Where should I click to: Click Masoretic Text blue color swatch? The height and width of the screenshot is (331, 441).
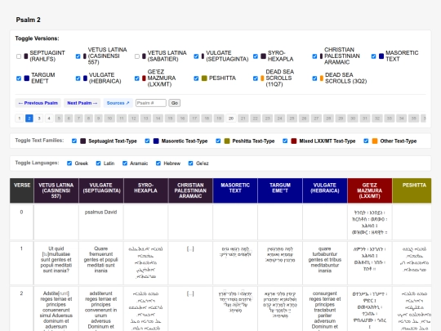[x=381, y=56]
